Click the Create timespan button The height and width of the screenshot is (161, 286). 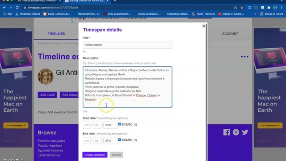point(95,155)
